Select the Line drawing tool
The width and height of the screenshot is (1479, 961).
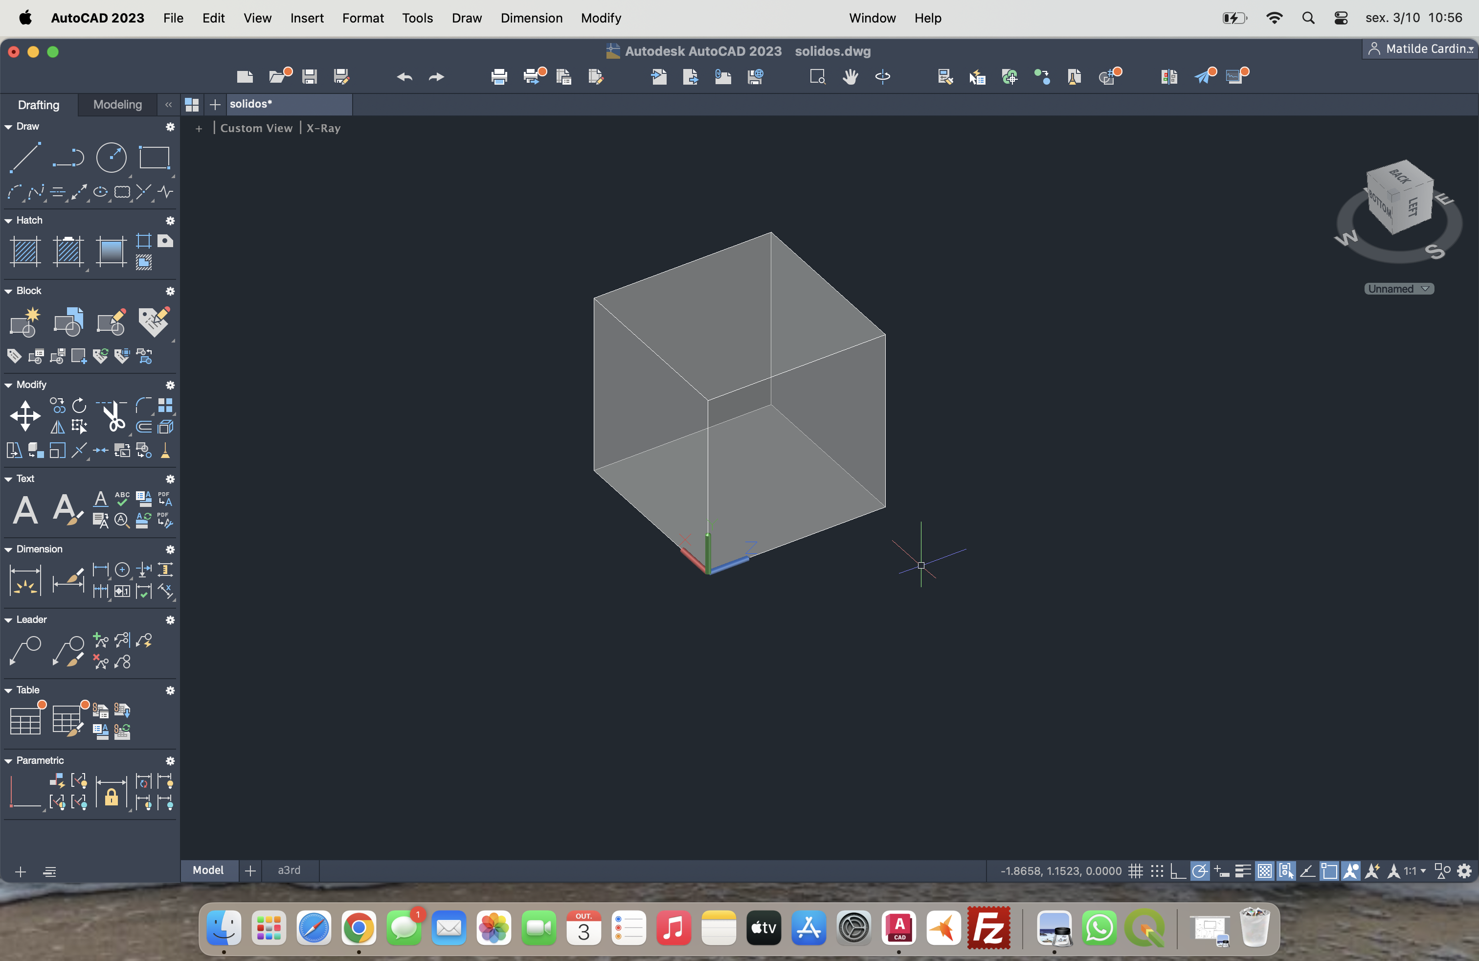pos(25,157)
